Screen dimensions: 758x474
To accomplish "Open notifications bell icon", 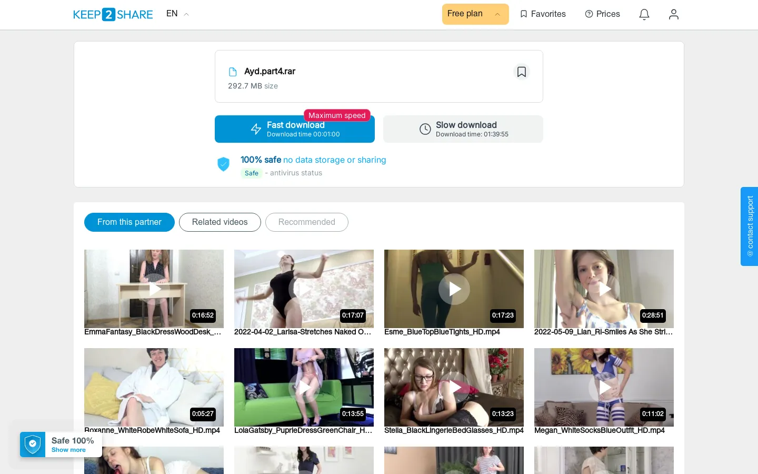I will tap(644, 14).
